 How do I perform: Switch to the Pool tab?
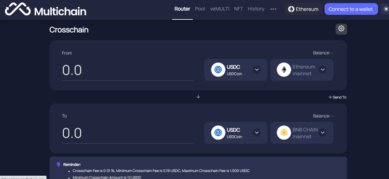click(x=200, y=9)
